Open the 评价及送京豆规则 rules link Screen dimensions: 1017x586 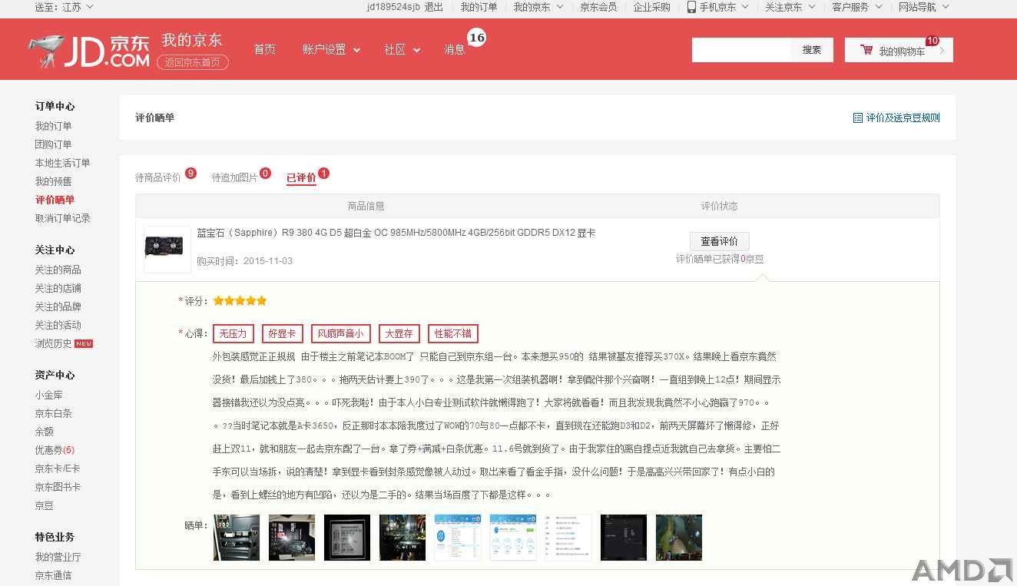click(896, 118)
